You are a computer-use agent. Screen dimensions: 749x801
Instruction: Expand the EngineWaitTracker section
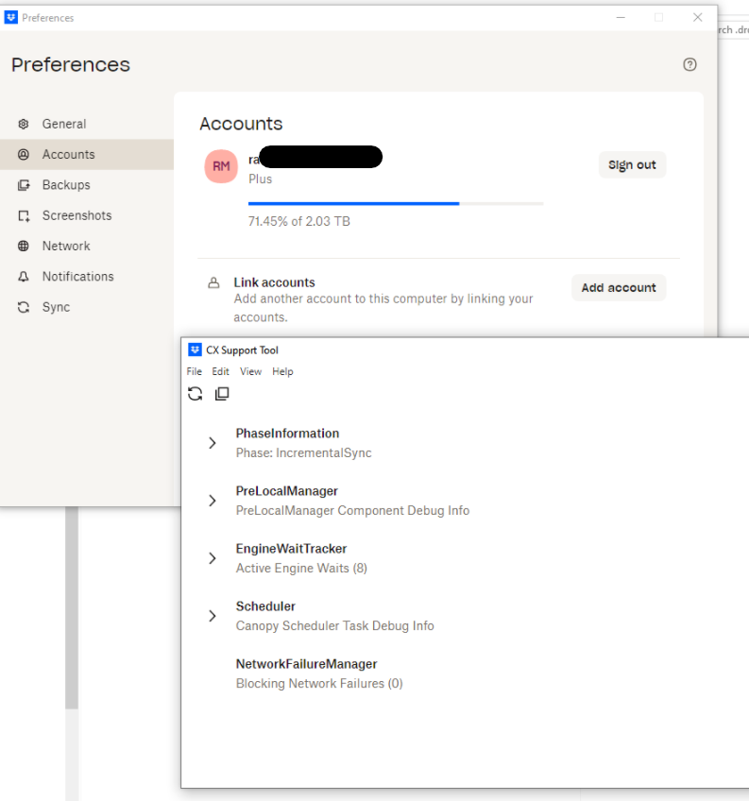point(213,558)
